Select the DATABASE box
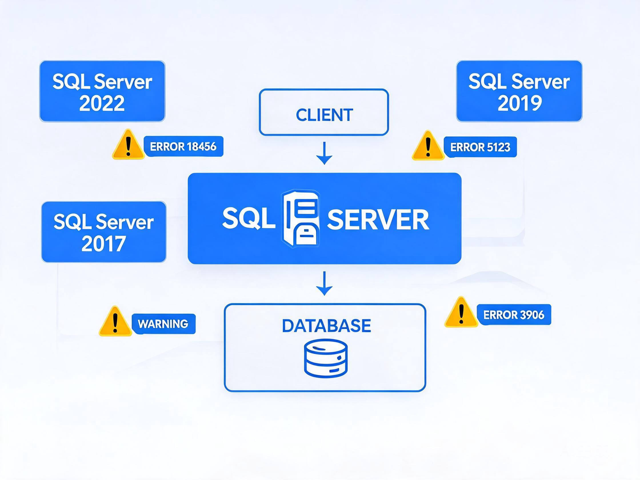Viewport: 640px width, 480px height. pyautogui.click(x=325, y=347)
